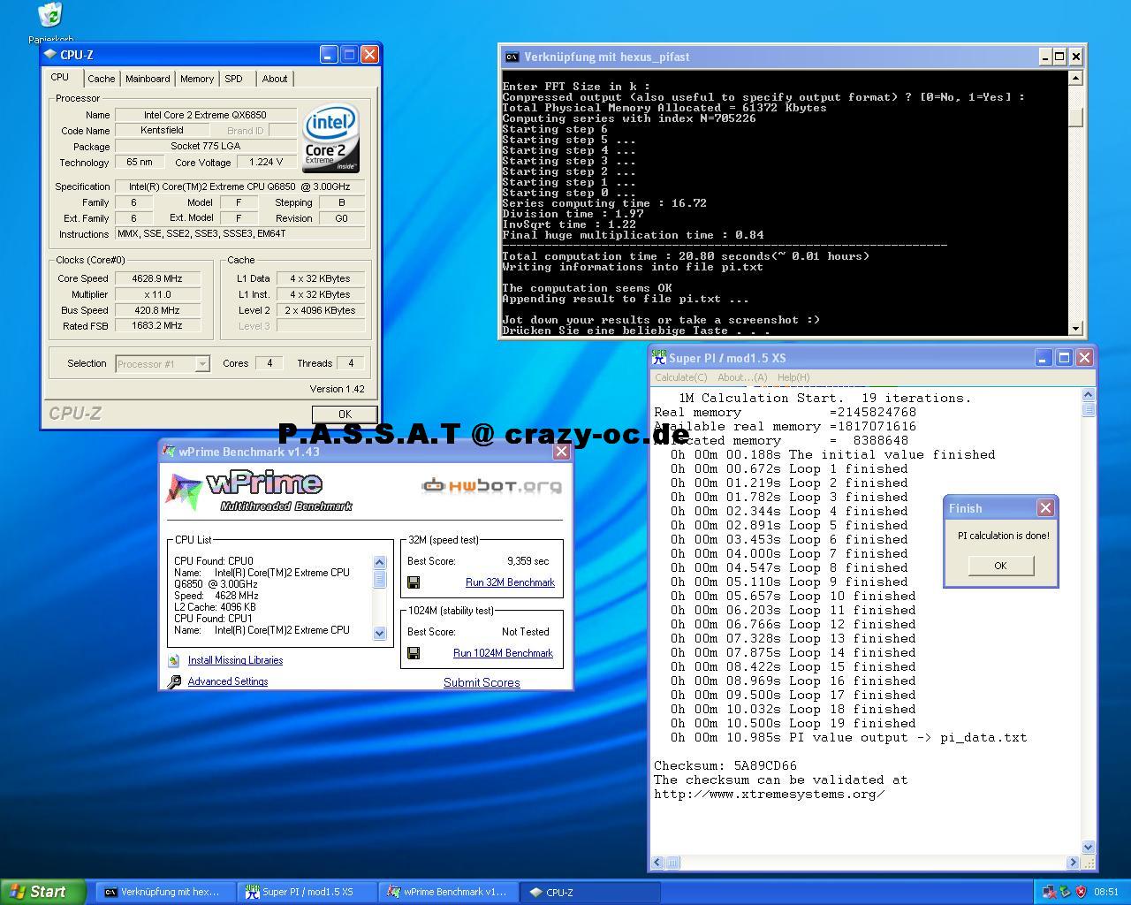Click the Start button on taskbar
Screen dimensions: 1131x905
[42, 892]
